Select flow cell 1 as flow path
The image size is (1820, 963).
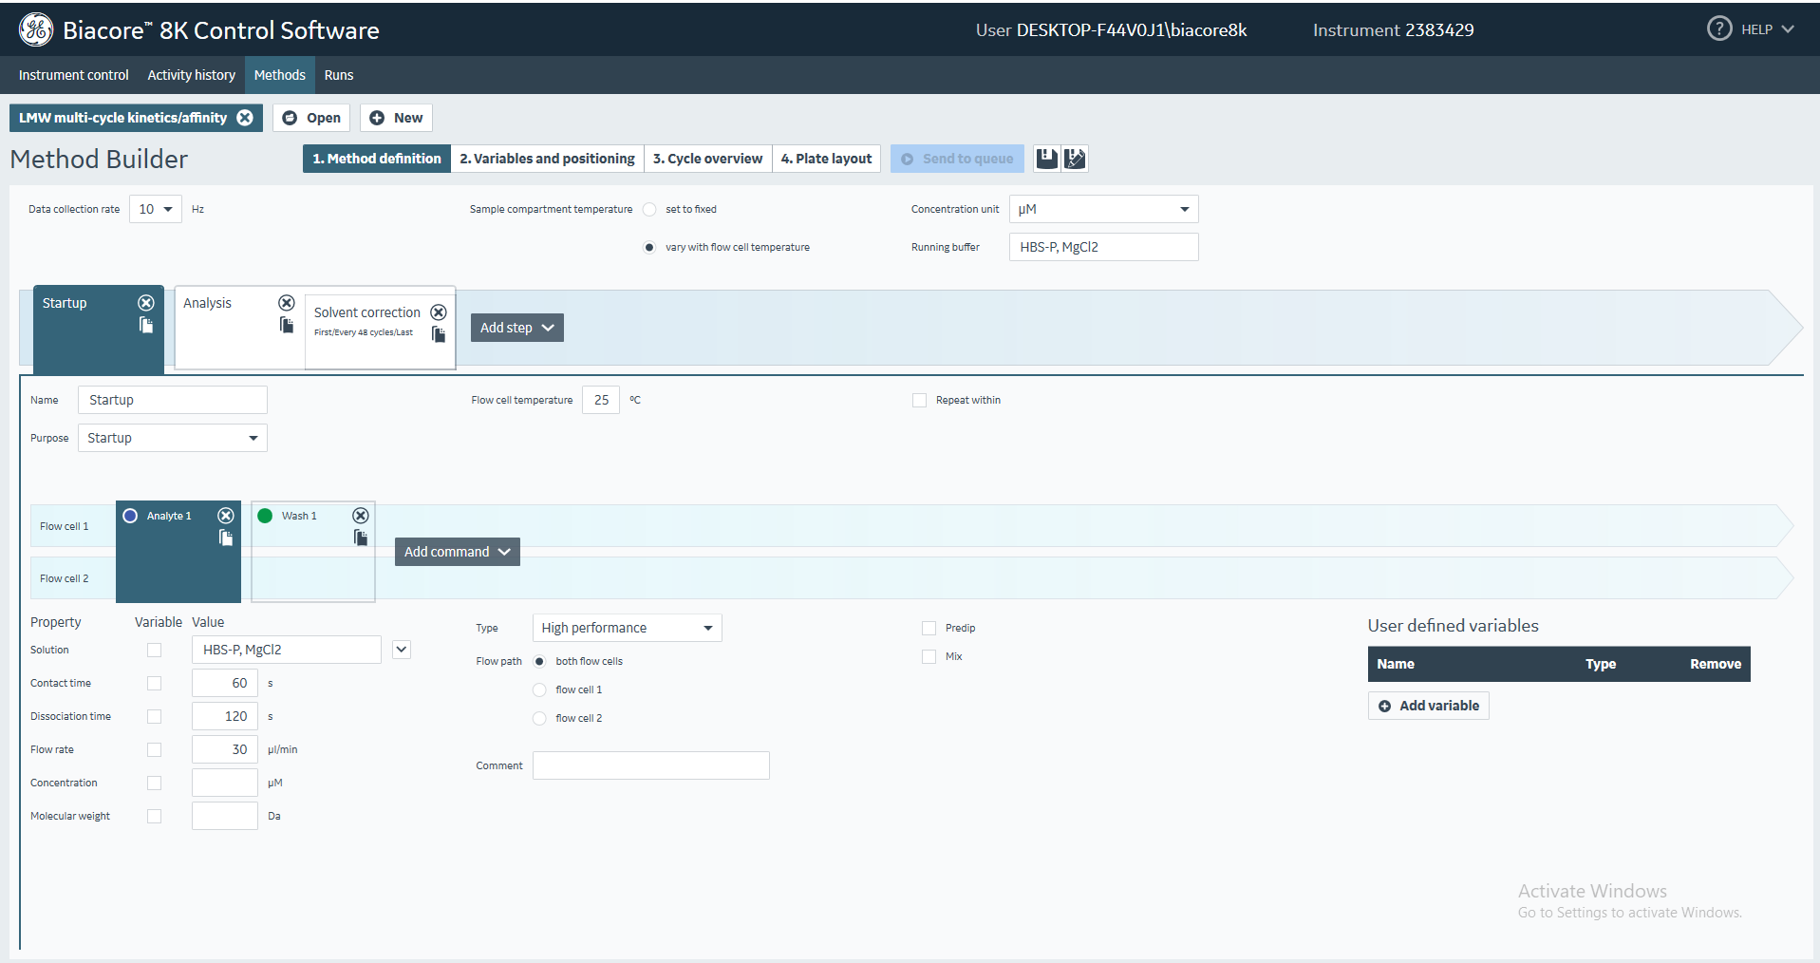539,690
